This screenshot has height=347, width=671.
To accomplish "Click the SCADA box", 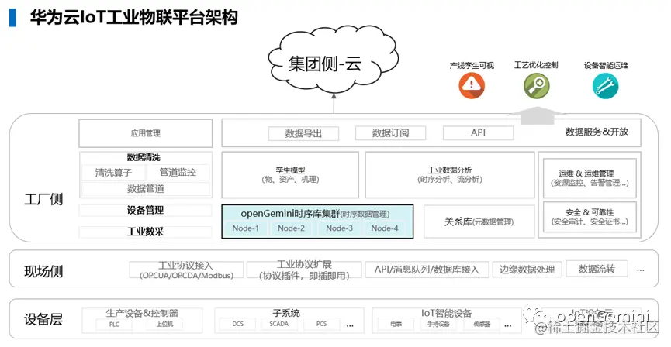I will [279, 324].
